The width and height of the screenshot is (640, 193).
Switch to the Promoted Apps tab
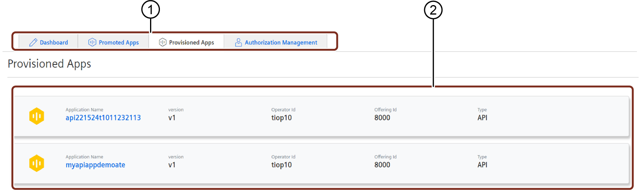113,42
